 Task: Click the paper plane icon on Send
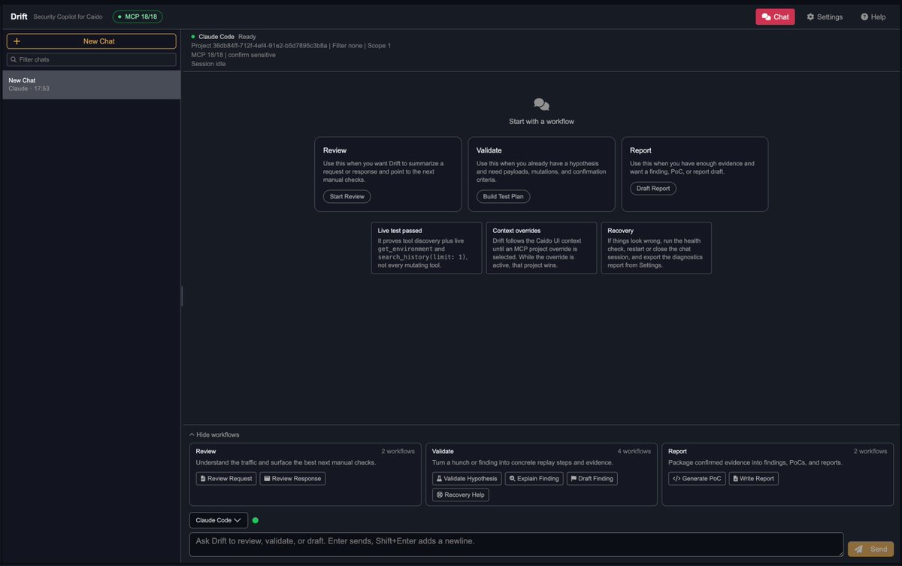point(858,549)
